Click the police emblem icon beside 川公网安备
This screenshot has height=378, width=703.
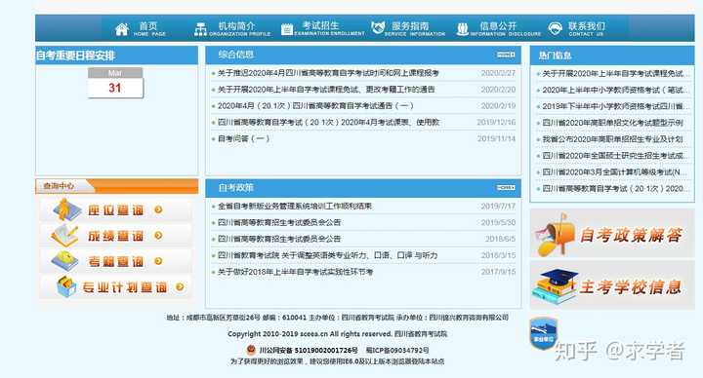pyautogui.click(x=251, y=350)
